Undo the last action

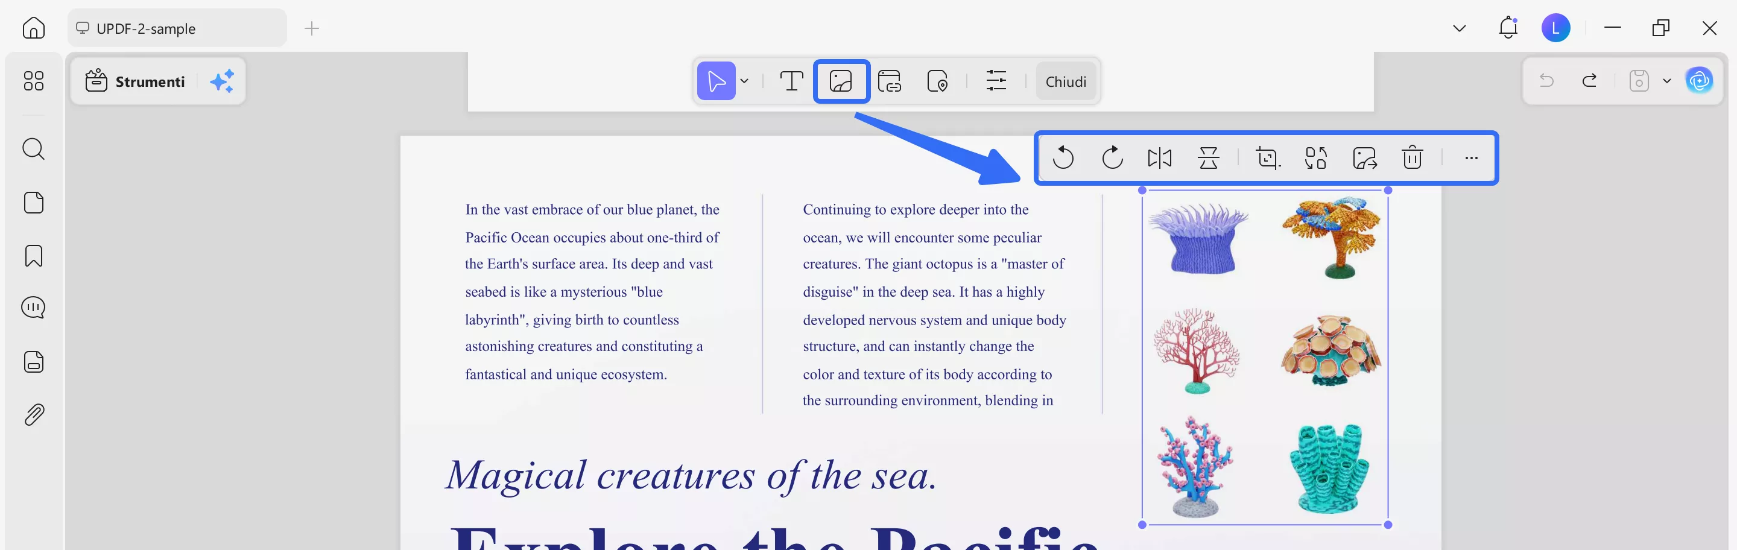pyautogui.click(x=1546, y=81)
